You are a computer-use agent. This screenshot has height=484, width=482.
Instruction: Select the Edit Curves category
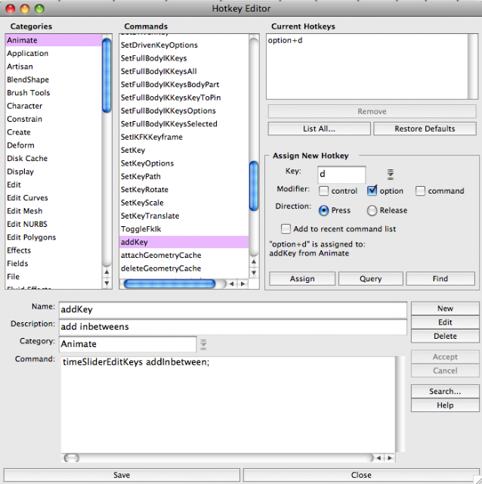point(54,198)
